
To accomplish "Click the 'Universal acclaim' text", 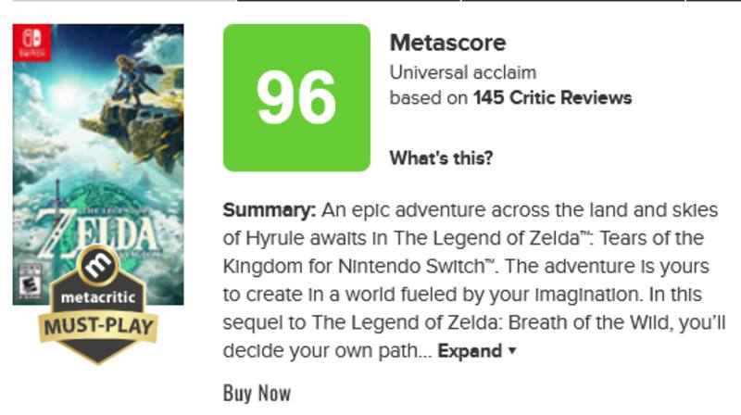I will click(x=462, y=71).
